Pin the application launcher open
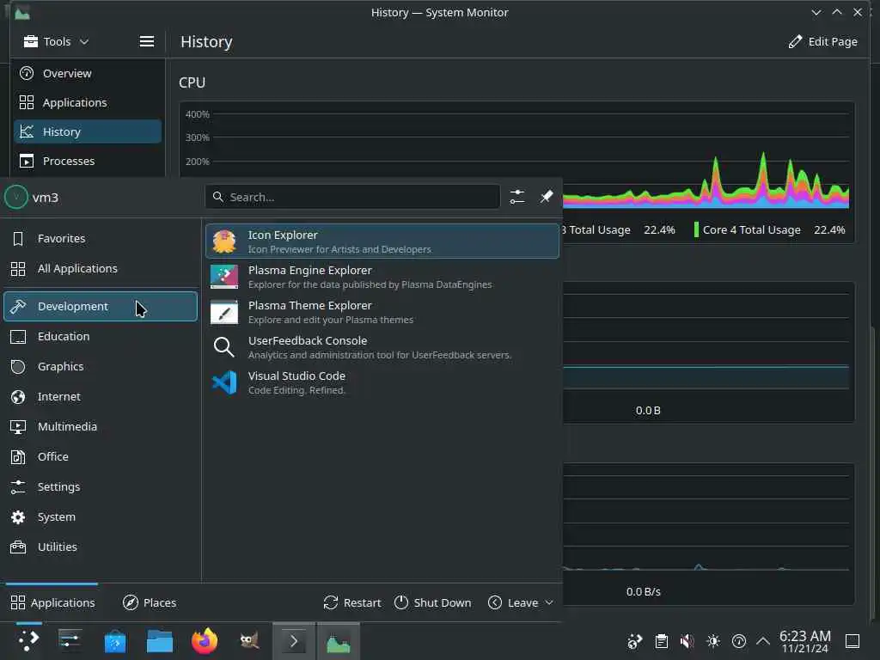 tap(546, 197)
